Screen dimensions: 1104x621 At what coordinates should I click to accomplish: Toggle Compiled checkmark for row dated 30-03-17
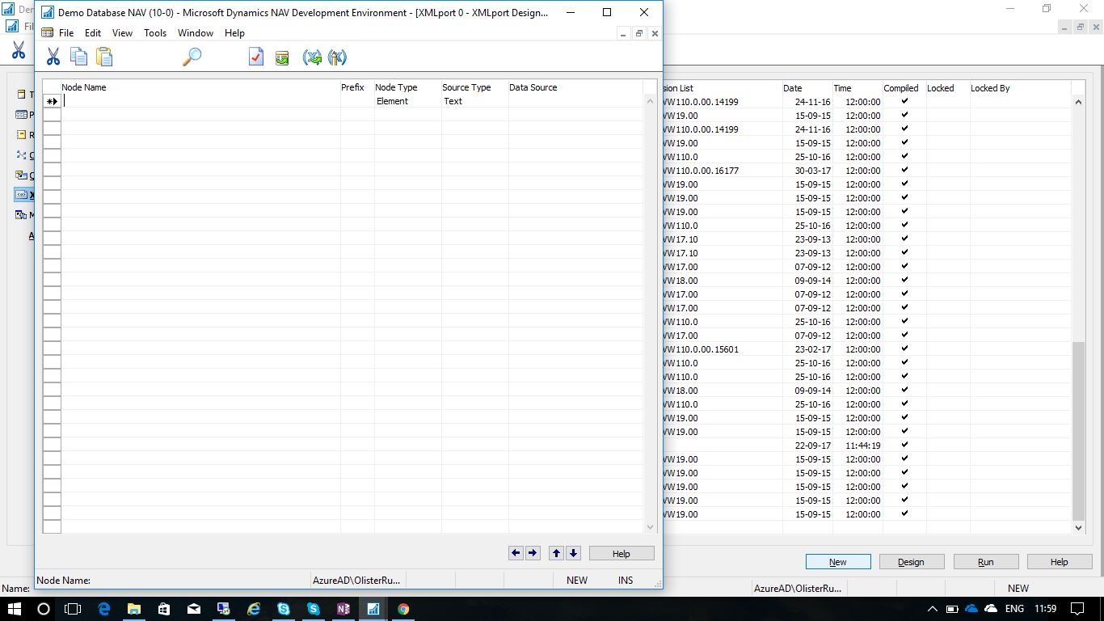904,170
